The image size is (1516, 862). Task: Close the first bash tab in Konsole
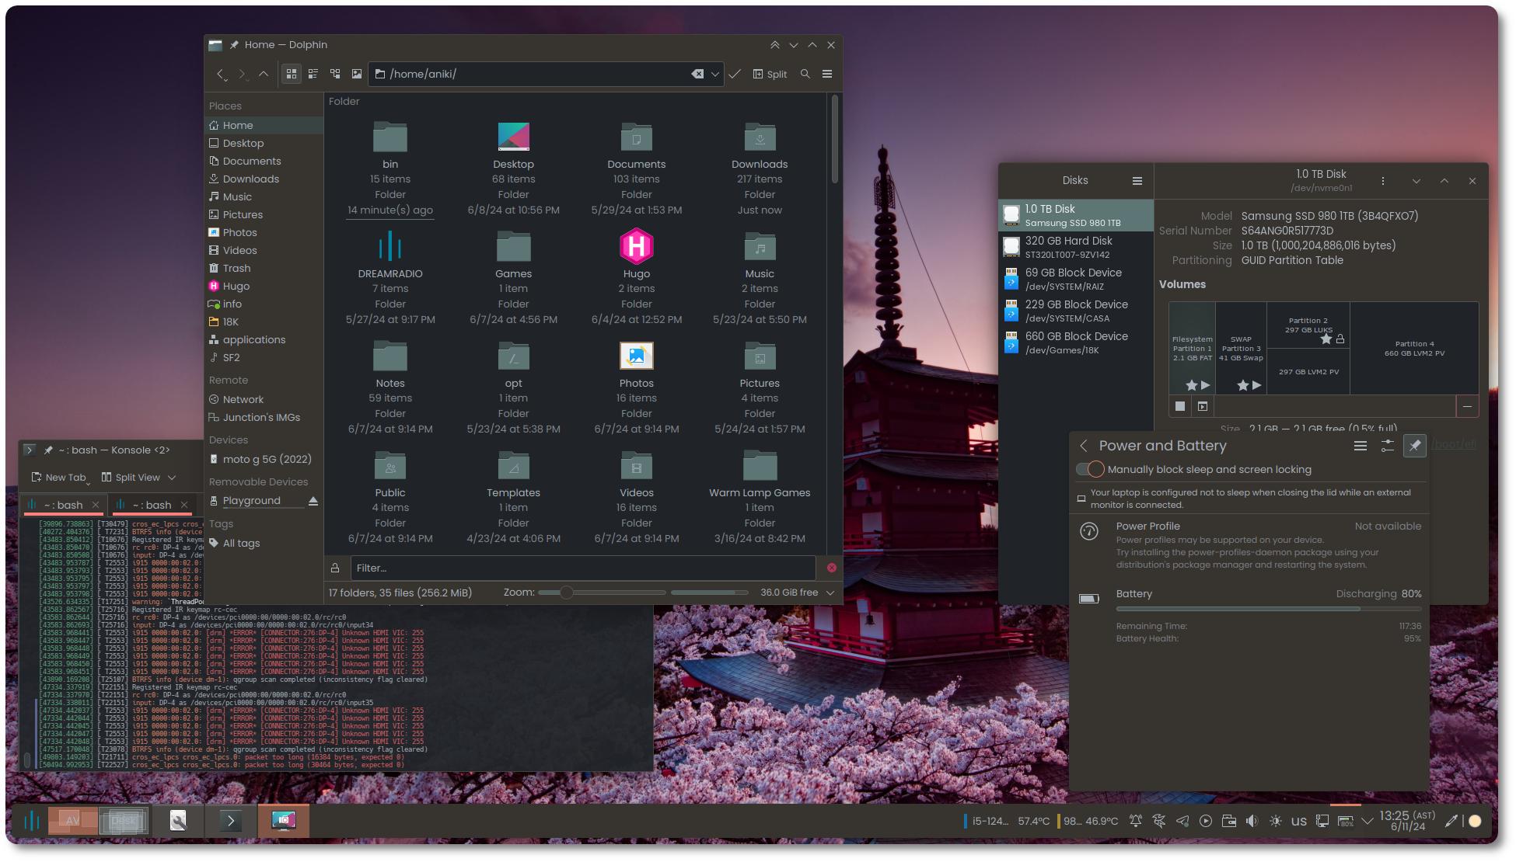click(x=96, y=505)
